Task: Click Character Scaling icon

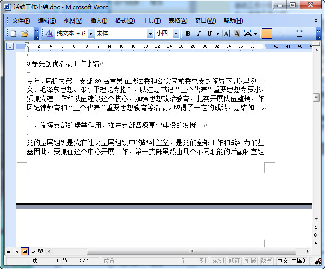Action: click(x=248, y=34)
